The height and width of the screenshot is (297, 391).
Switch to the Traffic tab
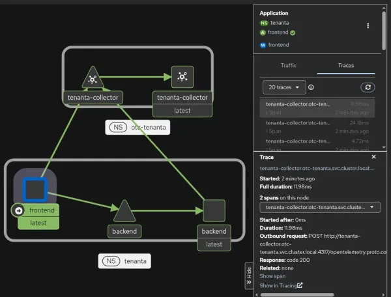coord(288,65)
